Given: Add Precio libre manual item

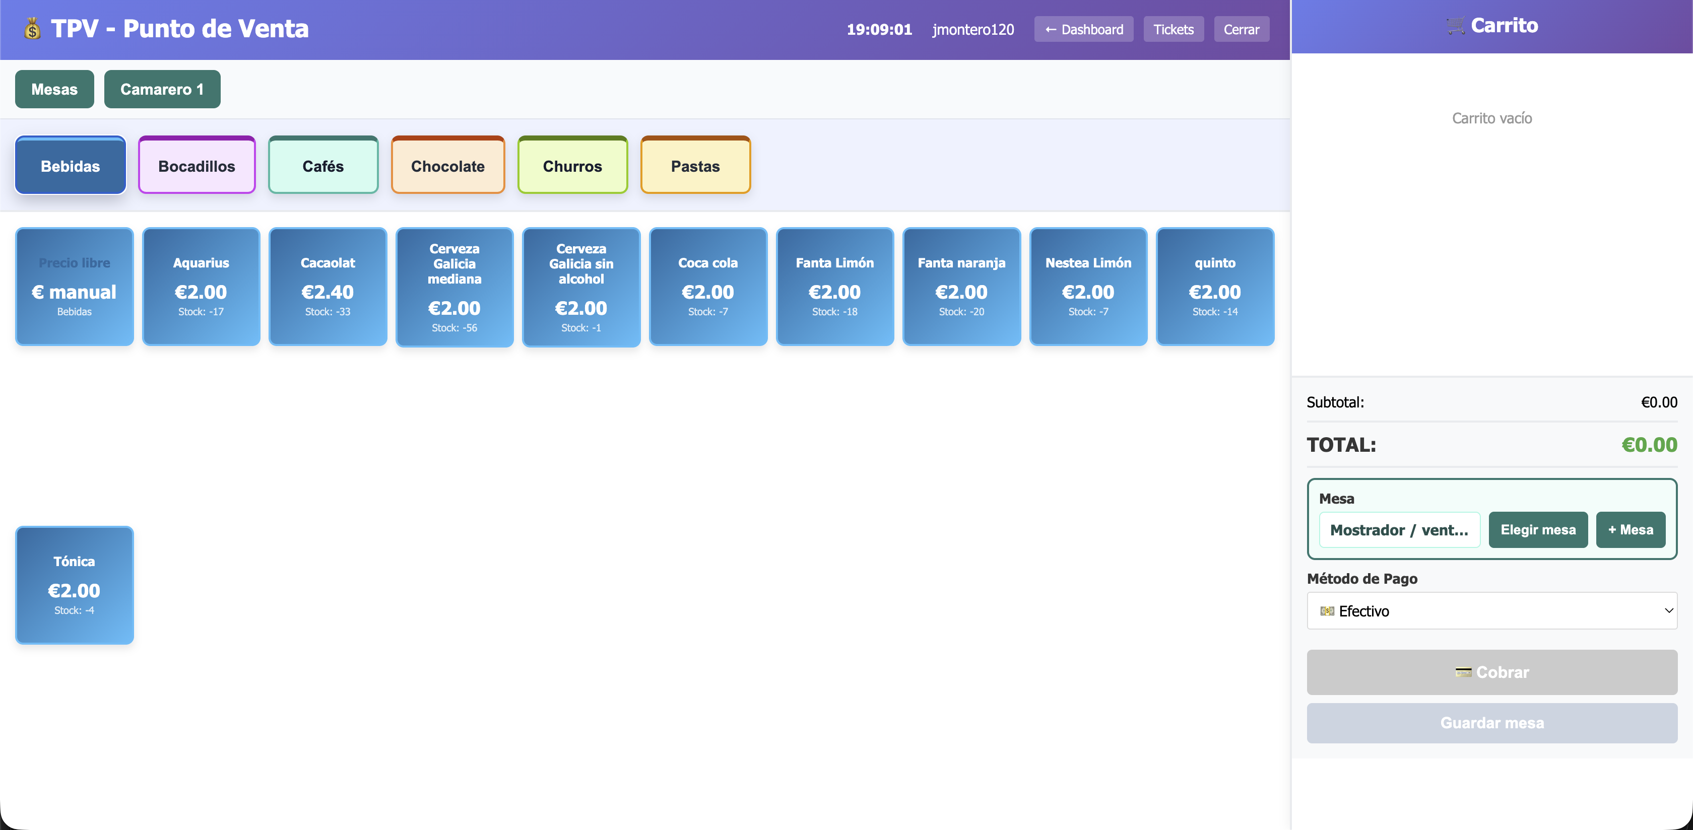Looking at the screenshot, I should 74,287.
